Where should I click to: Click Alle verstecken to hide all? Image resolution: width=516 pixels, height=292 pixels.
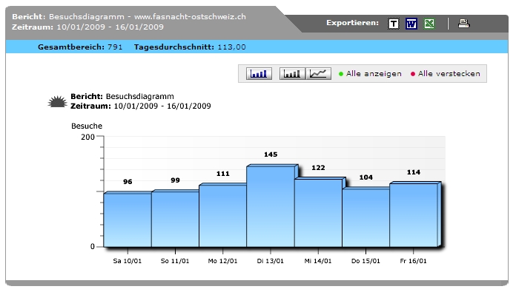pyautogui.click(x=449, y=74)
